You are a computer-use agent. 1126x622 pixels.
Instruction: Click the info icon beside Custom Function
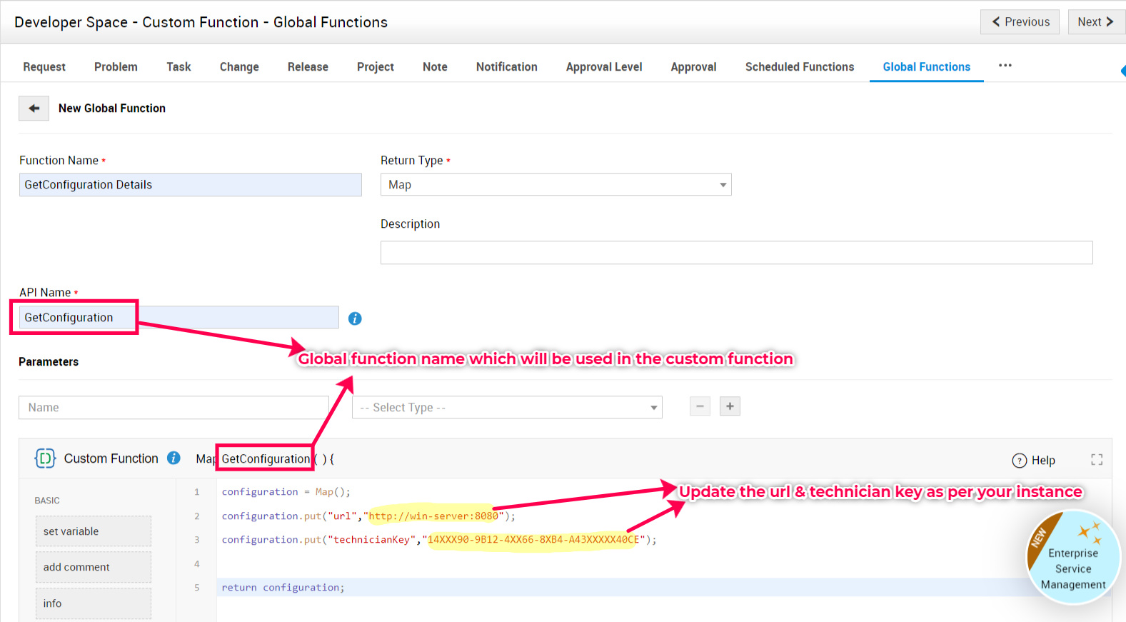(174, 458)
